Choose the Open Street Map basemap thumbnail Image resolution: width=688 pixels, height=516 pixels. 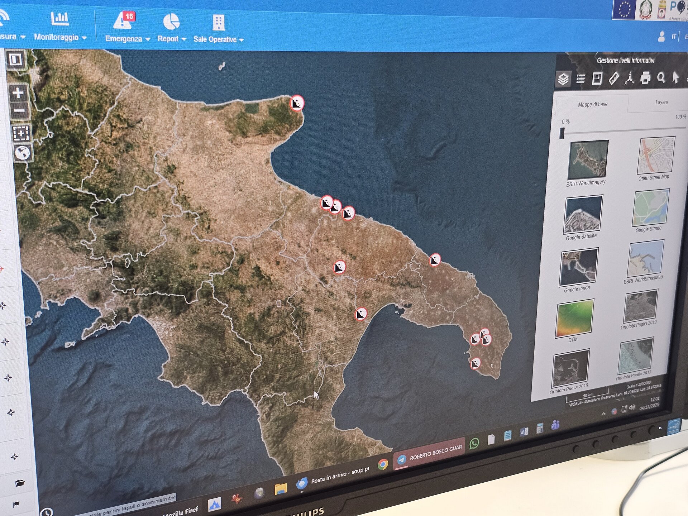point(656,156)
